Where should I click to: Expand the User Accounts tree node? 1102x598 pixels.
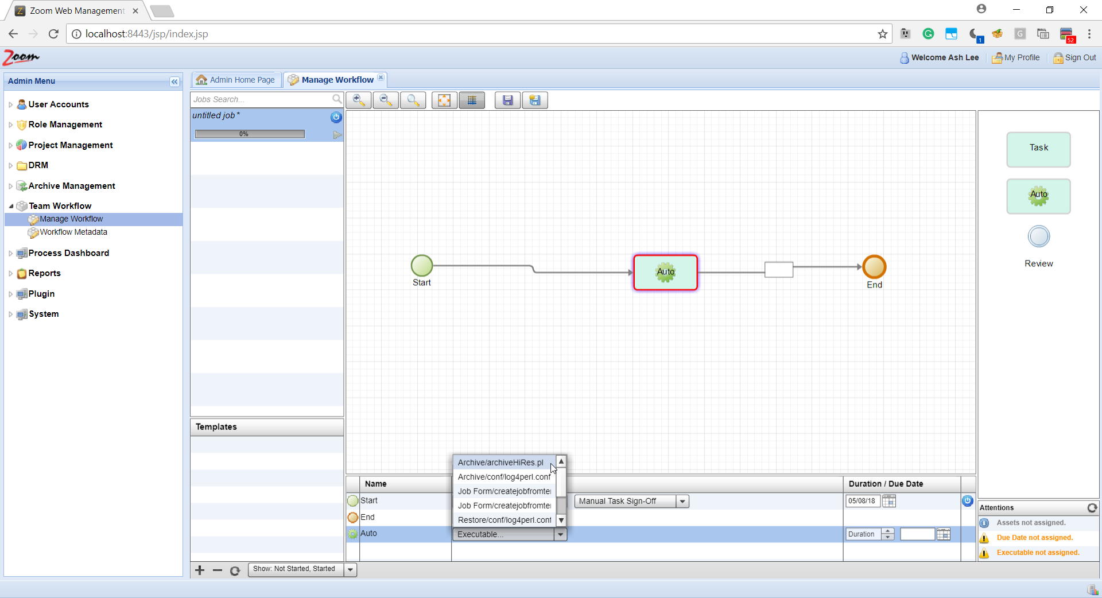(x=10, y=104)
